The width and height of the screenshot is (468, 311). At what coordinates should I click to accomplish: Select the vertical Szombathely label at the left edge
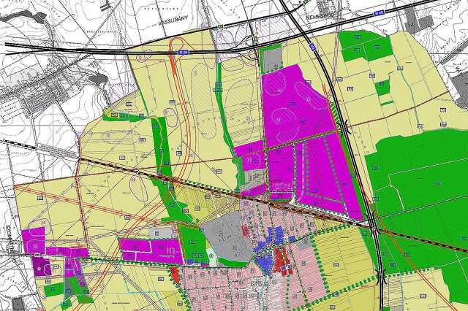click(x=7, y=238)
